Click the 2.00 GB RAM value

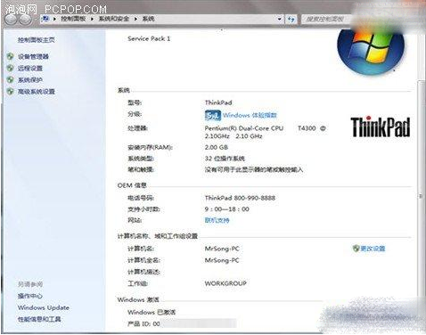[217, 147]
